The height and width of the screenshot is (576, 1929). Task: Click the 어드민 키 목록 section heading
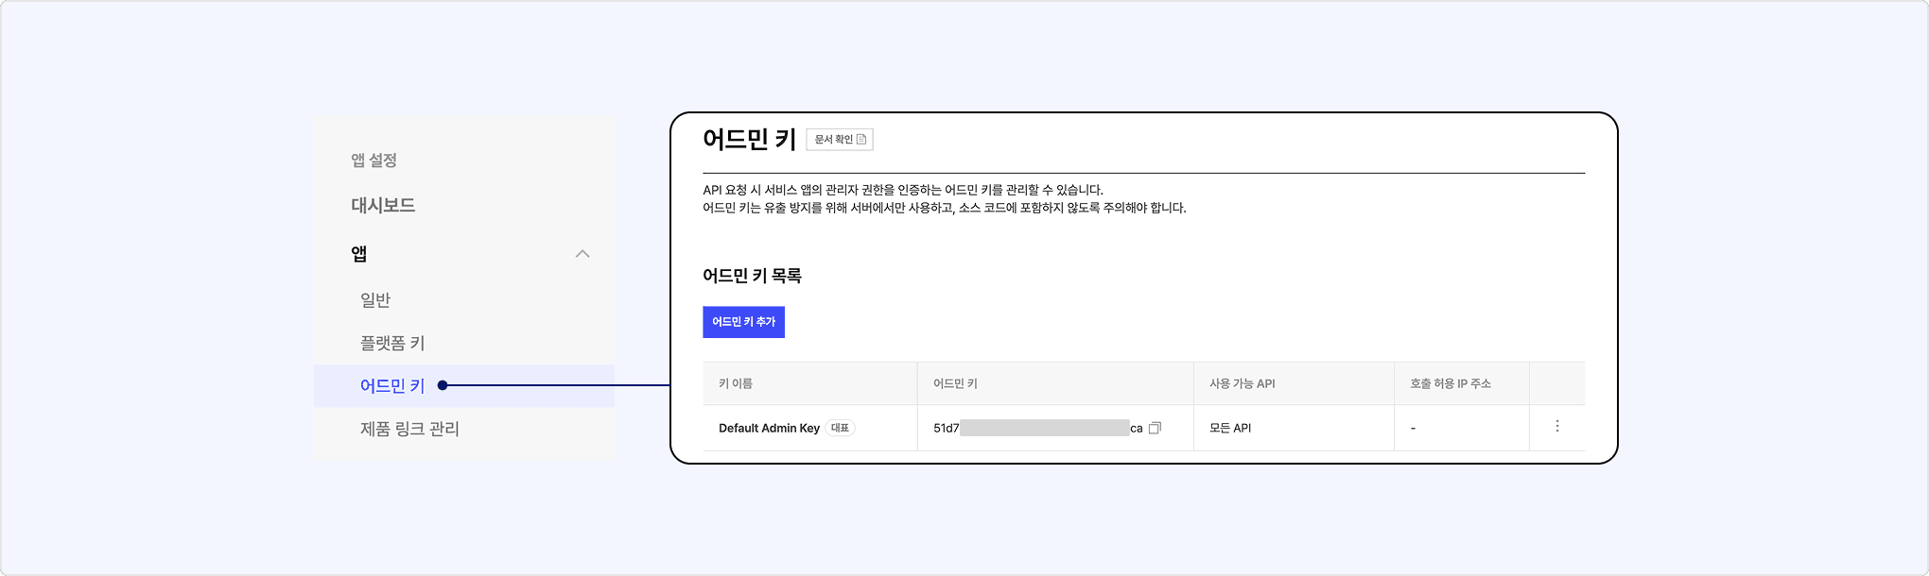pos(752,276)
